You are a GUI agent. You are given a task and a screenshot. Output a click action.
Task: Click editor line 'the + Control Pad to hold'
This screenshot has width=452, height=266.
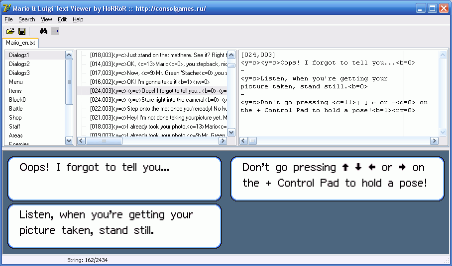(x=328, y=110)
